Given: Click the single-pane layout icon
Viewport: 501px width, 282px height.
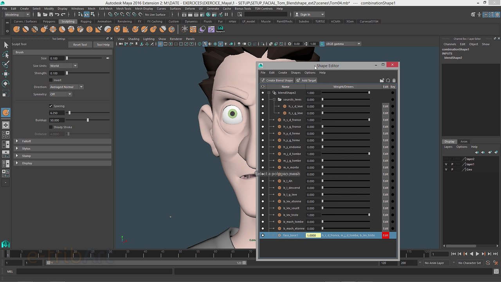Looking at the screenshot, I should 6,125.
